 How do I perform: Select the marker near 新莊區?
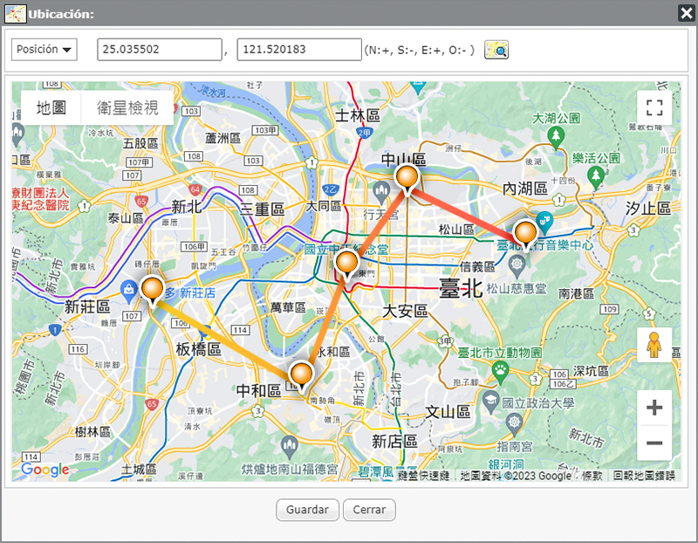click(152, 291)
